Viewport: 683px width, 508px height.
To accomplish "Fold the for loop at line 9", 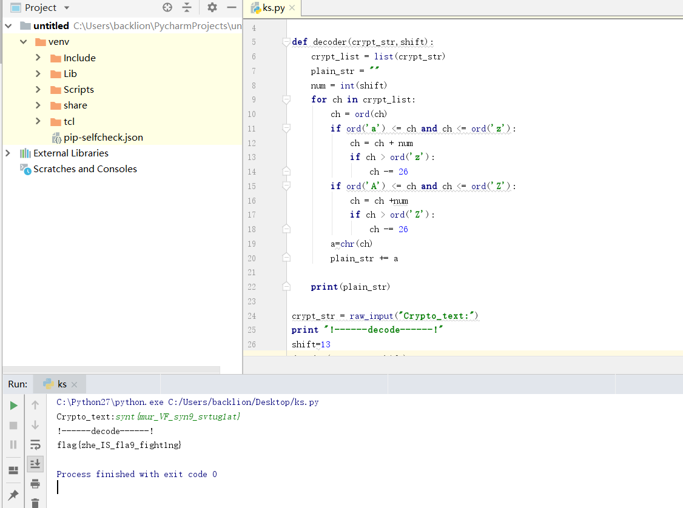I will tap(286, 99).
